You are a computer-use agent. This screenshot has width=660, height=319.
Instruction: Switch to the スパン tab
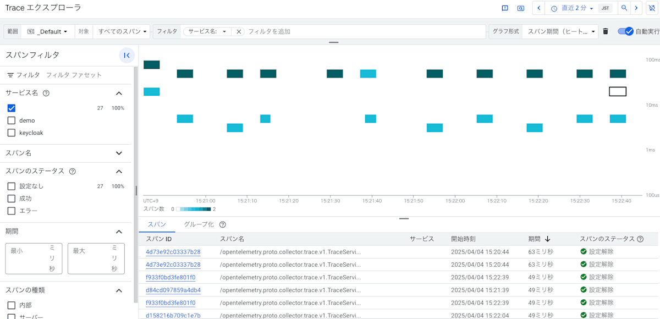pyautogui.click(x=157, y=224)
